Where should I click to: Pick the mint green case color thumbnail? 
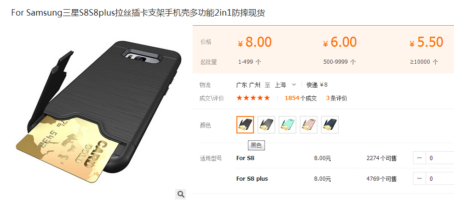point(287,125)
